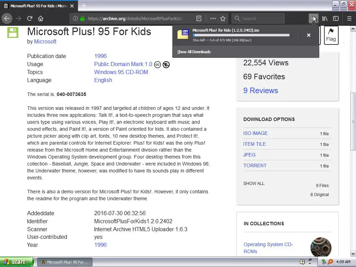This screenshot has width=356, height=267.
Task: Open the Windows Start menu
Action: pos(17,262)
